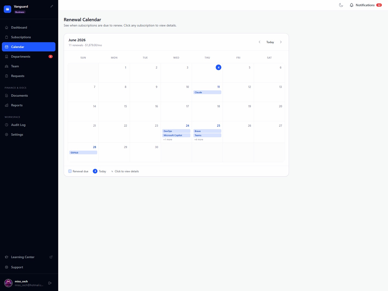
Task: Open the Subscriptions menu item
Action: click(x=29, y=37)
